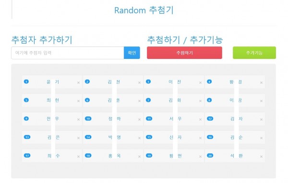Click the blue 확인 confirm button

point(132,53)
